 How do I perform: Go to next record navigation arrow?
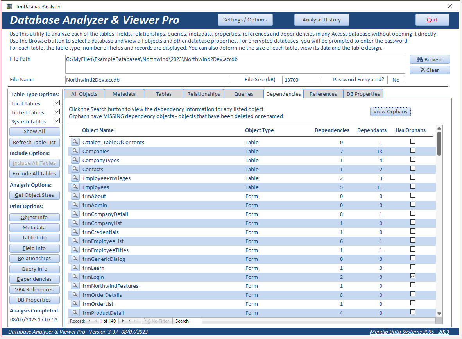(x=123, y=321)
